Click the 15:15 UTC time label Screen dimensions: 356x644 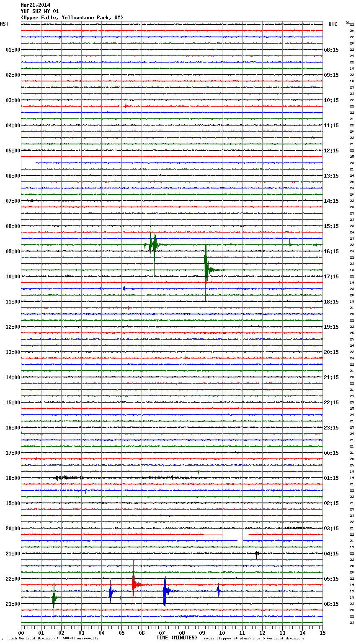pyautogui.click(x=331, y=226)
